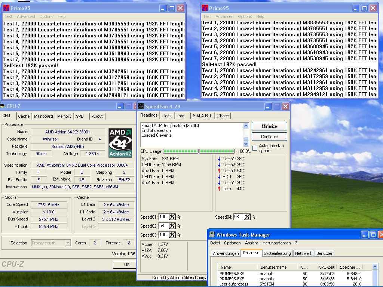Image resolution: width=383 pixels, height=287 pixels.
Task: Click the HD0 36C blue down arrow
Action: tap(219, 176)
